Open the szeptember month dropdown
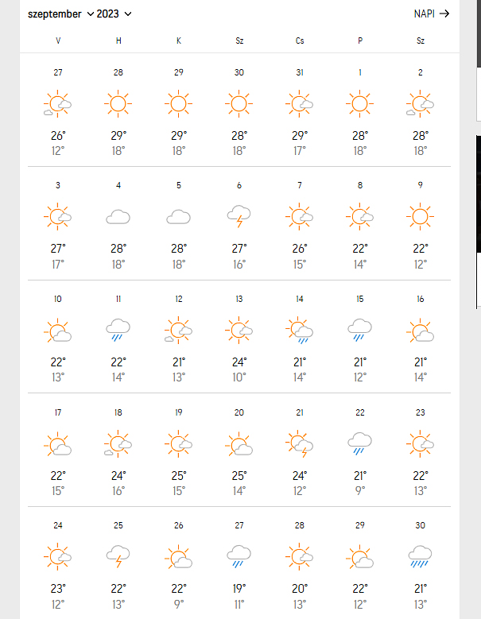Screen dimensions: 481x619 (x=60, y=14)
